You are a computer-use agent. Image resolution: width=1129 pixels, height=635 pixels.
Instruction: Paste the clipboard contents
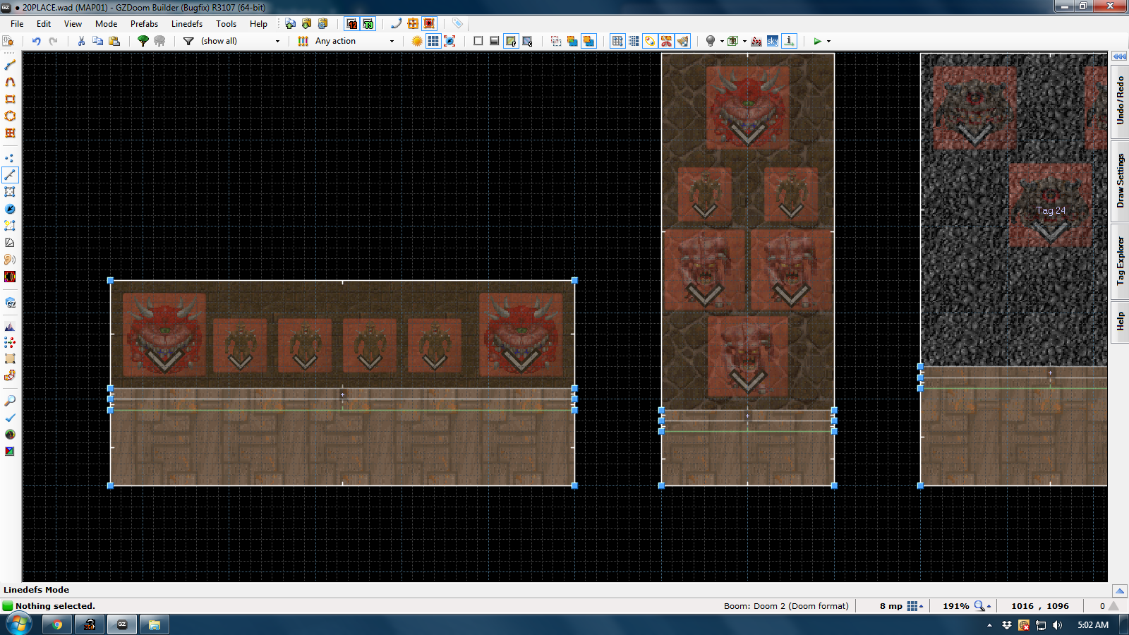tap(114, 41)
